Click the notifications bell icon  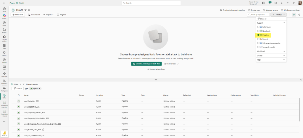(270, 3)
